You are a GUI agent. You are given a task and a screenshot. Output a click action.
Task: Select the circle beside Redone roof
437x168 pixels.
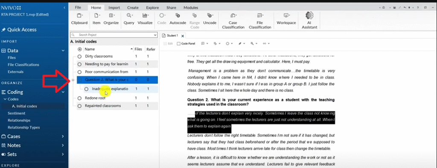(x=79, y=98)
